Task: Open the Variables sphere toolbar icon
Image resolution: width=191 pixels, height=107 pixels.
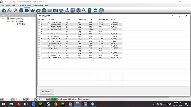Action: click(x=21, y=10)
